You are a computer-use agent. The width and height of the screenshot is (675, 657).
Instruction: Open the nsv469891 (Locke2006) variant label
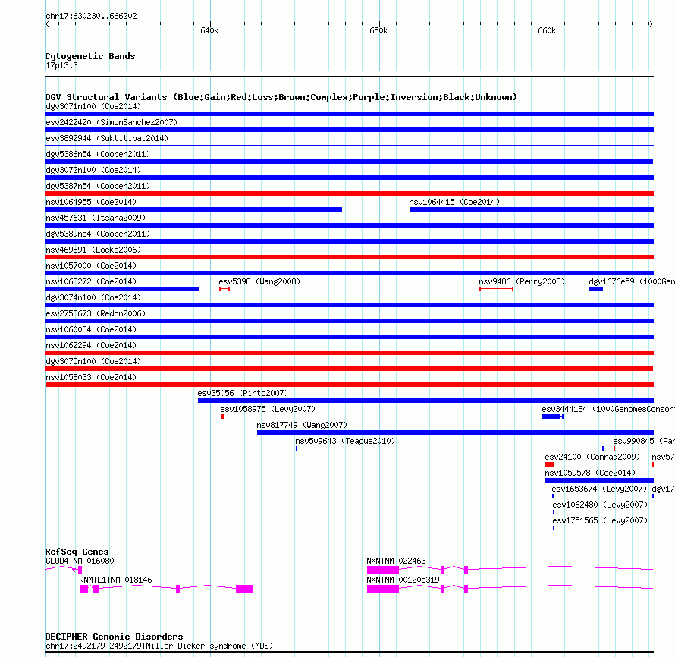point(93,250)
